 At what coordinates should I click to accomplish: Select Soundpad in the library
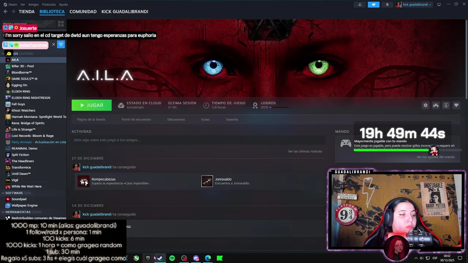[33, 199]
